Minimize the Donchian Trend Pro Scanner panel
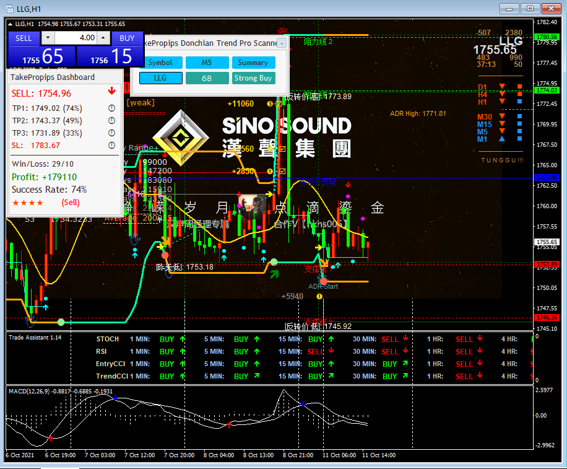Image resolution: width=567 pixels, height=469 pixels. [282, 43]
